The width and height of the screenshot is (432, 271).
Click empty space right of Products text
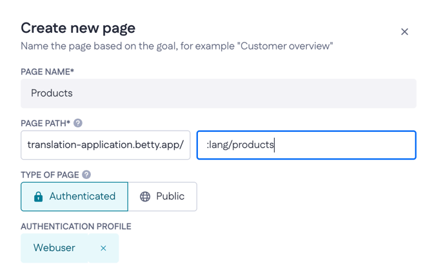pyautogui.click(x=258, y=93)
